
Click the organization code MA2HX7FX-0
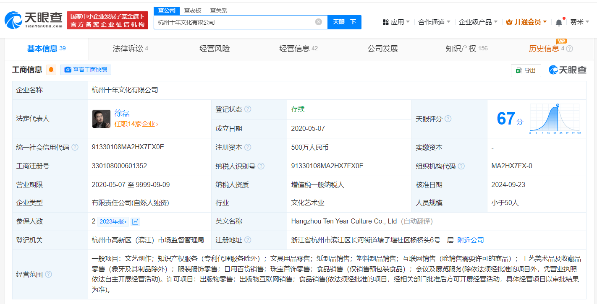click(x=512, y=166)
